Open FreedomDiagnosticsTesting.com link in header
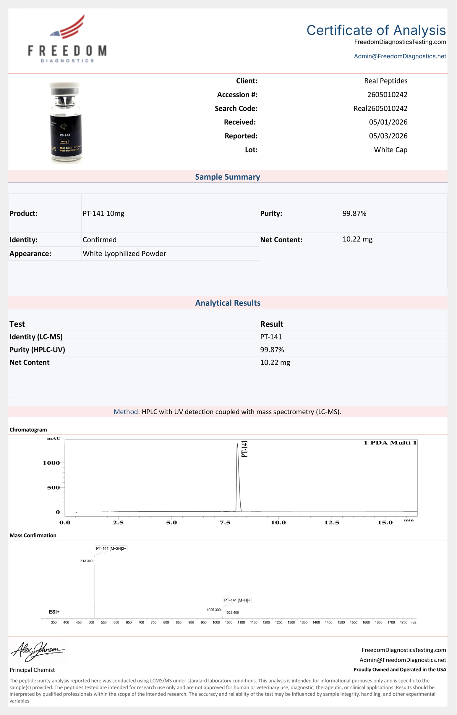457x715 pixels. click(400, 42)
